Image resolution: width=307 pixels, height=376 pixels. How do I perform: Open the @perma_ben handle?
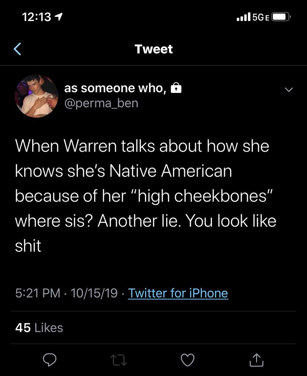tap(101, 103)
